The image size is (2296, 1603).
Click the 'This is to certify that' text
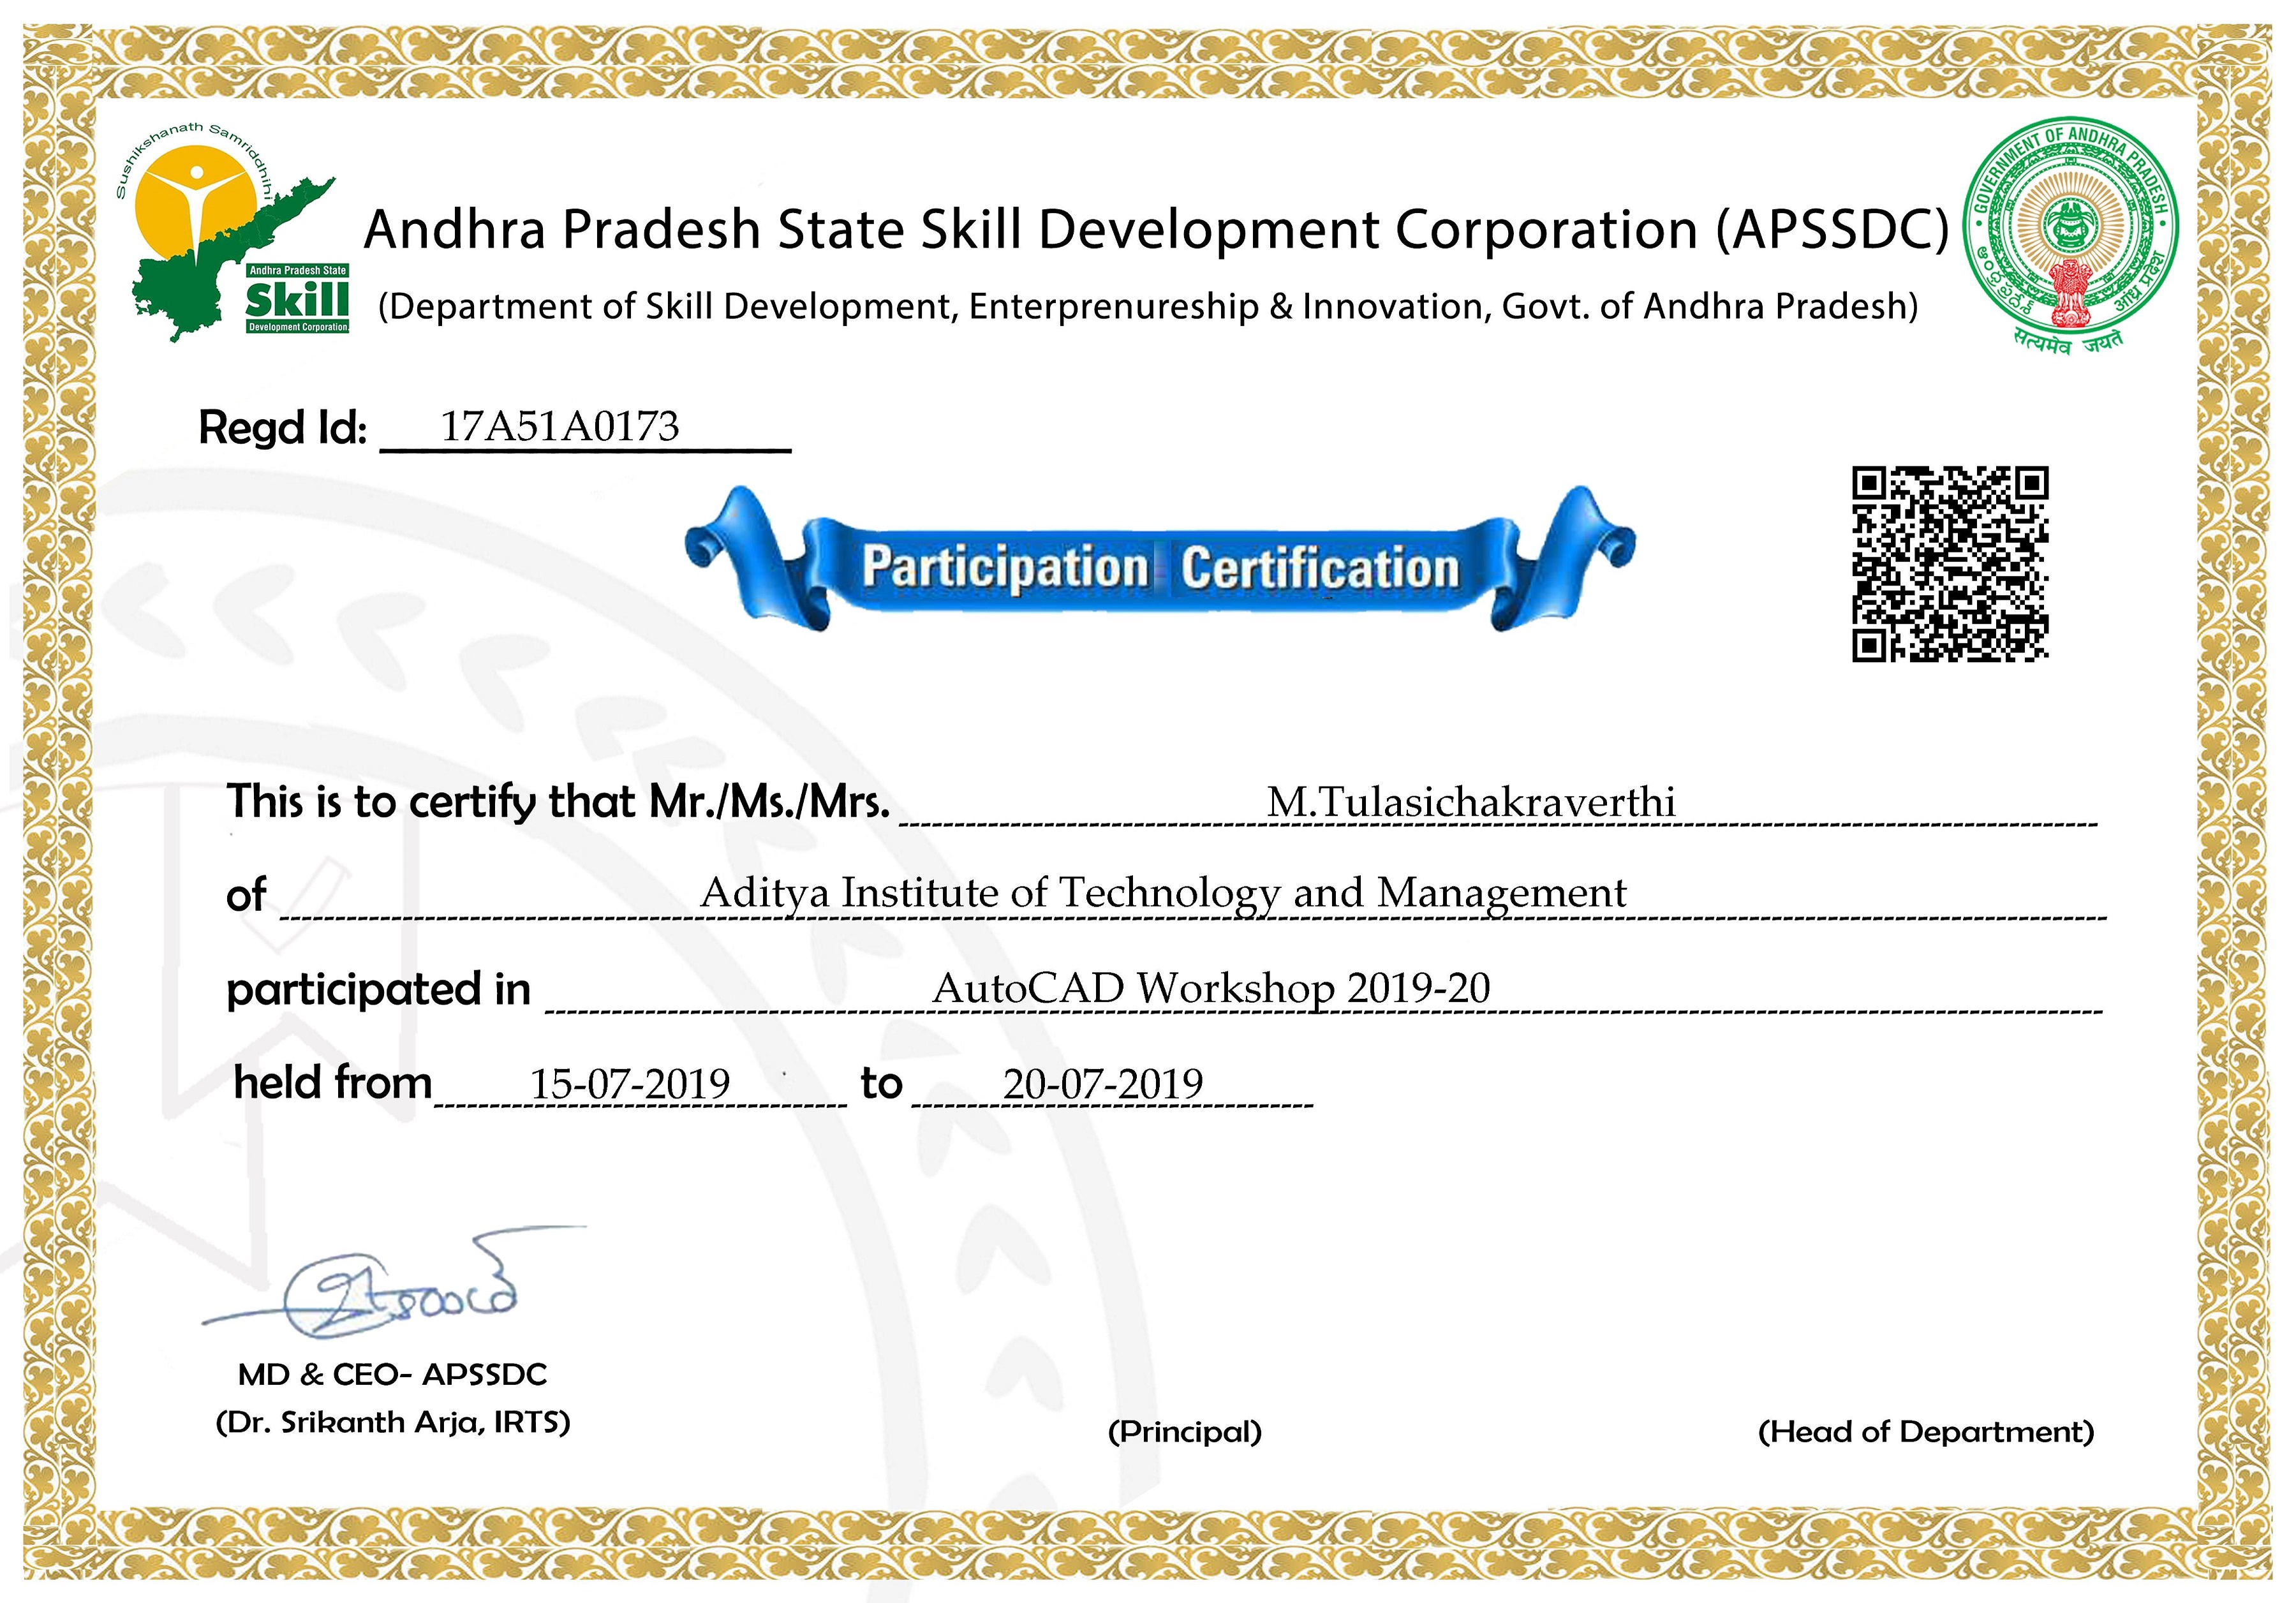(x=430, y=802)
